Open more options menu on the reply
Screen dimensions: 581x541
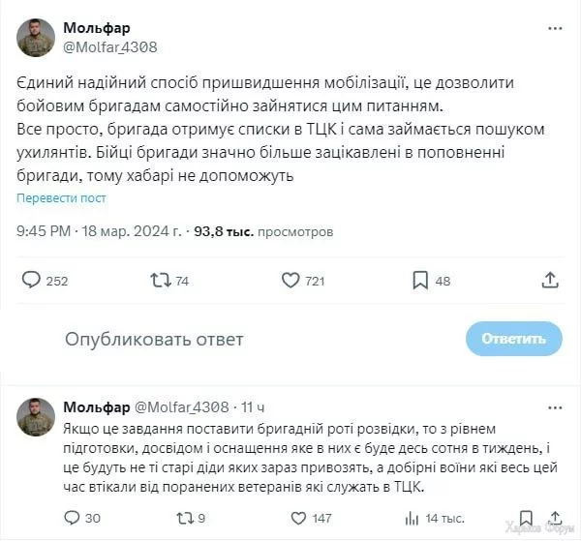click(x=552, y=406)
